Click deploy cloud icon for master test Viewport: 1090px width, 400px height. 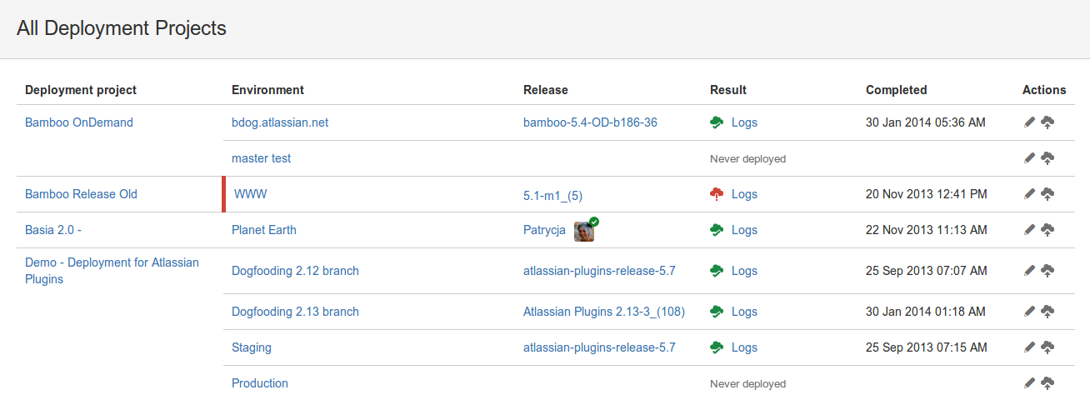click(1047, 158)
